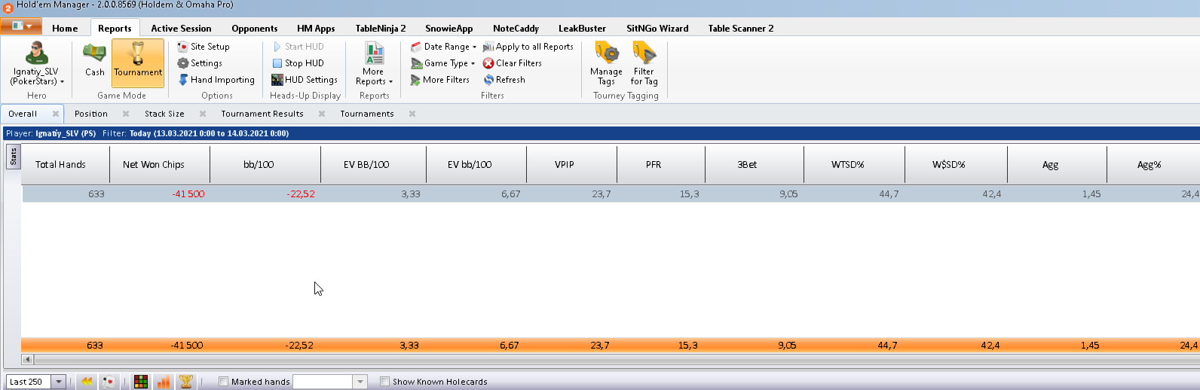
Task: Refresh the report data
Action: coord(504,80)
